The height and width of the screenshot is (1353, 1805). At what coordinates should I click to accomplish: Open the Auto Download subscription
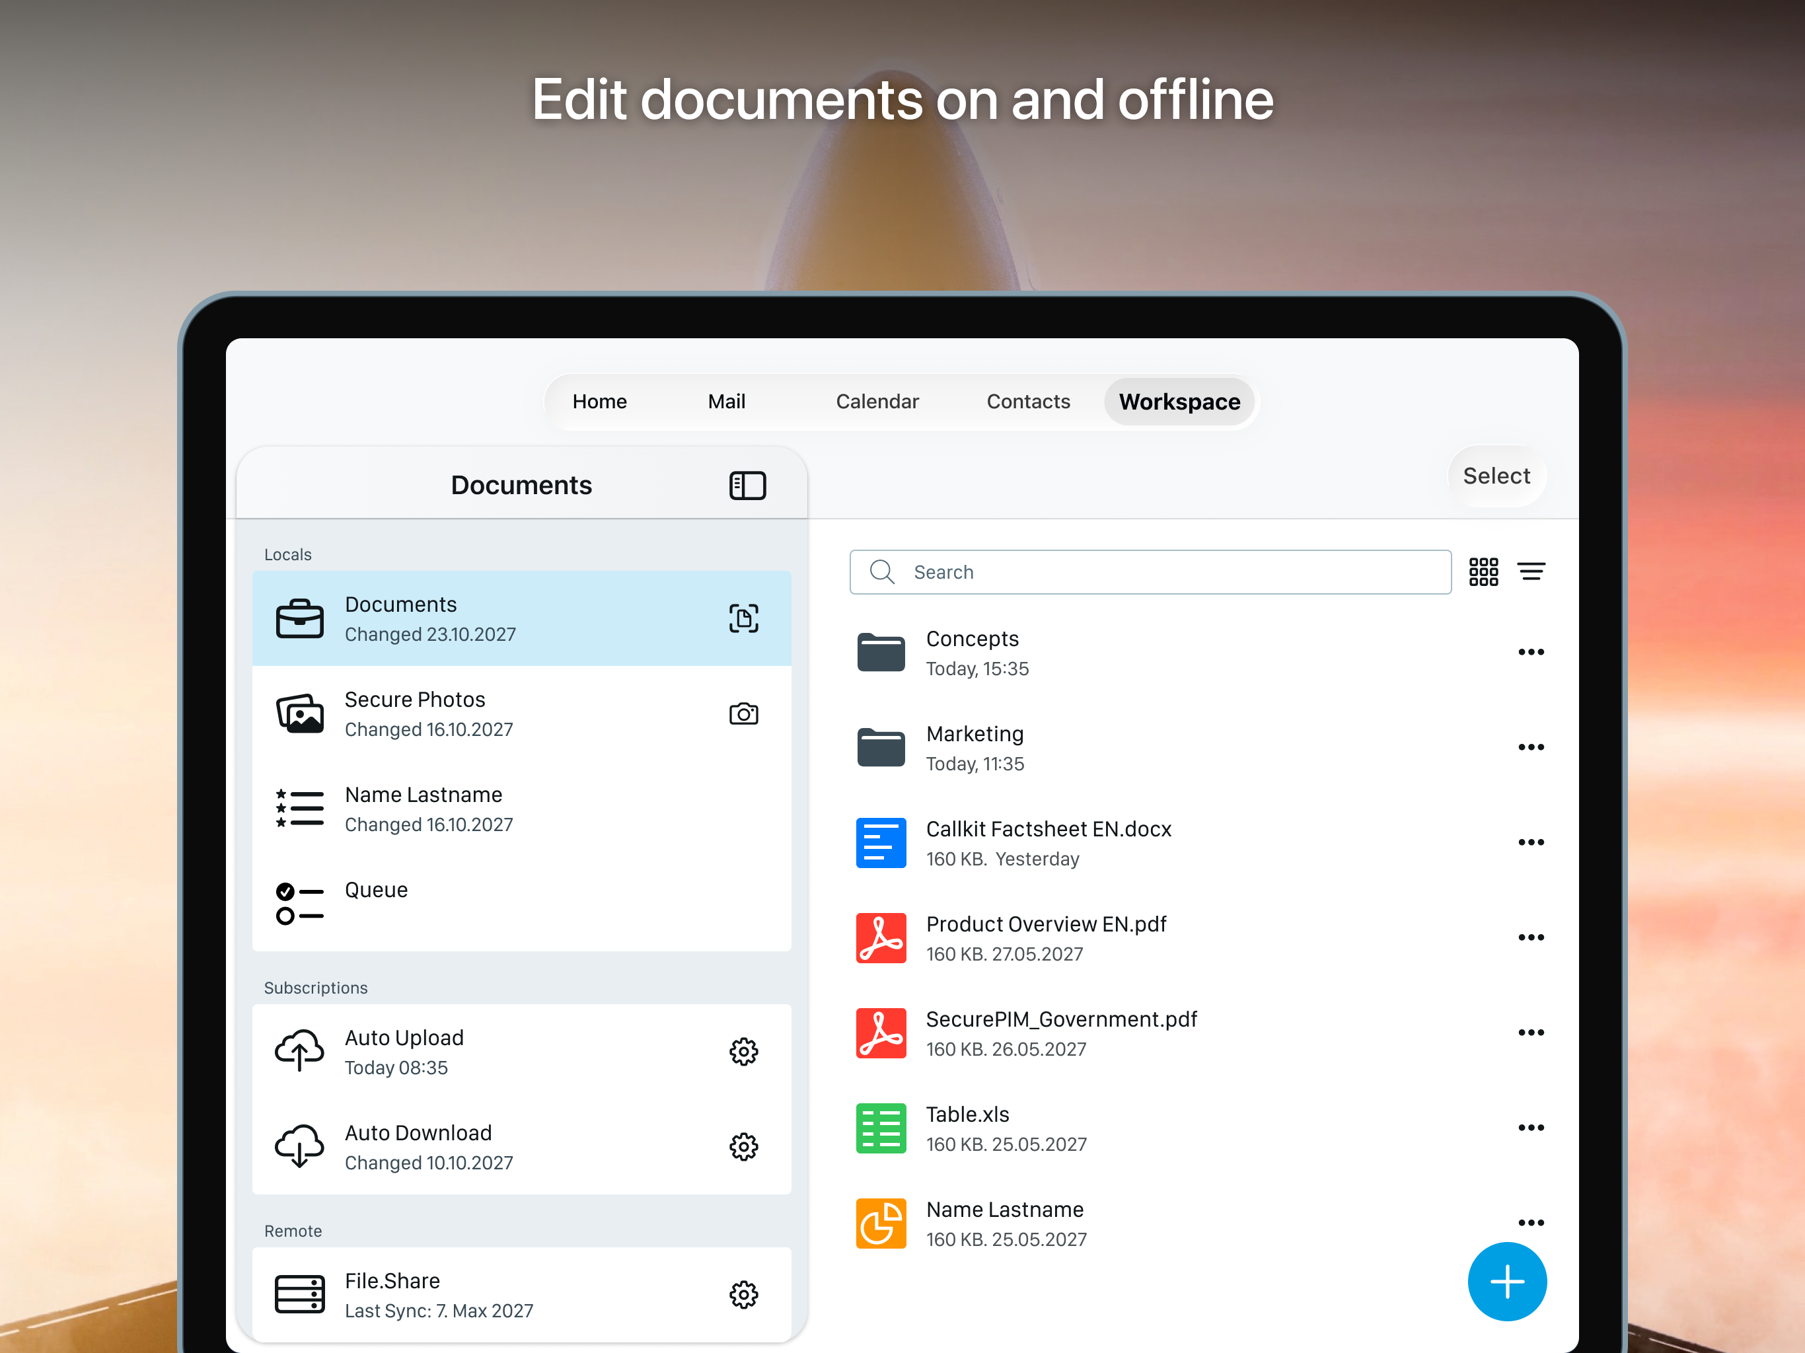pyautogui.click(x=521, y=1148)
